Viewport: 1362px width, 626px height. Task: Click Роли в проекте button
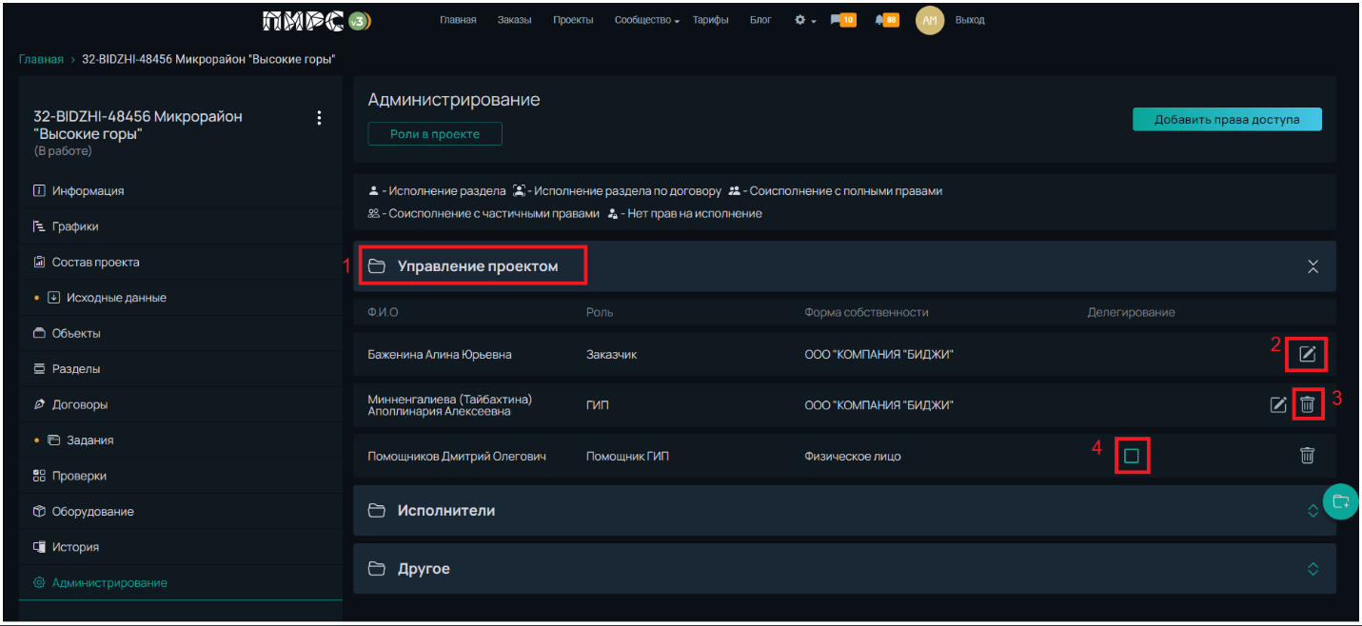pos(435,134)
